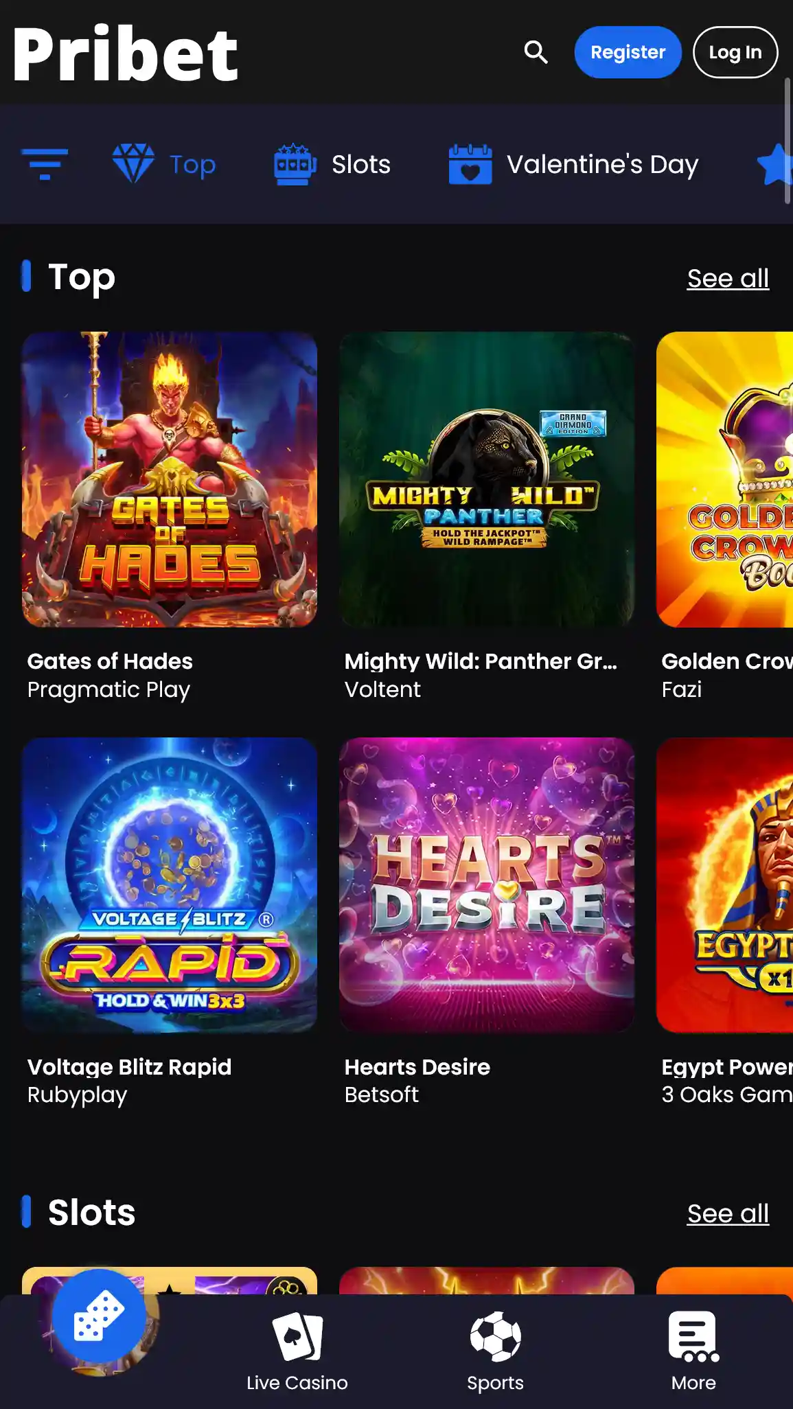Launch Voltage Blitz Rapid game
793x1409 pixels.
pyautogui.click(x=170, y=885)
